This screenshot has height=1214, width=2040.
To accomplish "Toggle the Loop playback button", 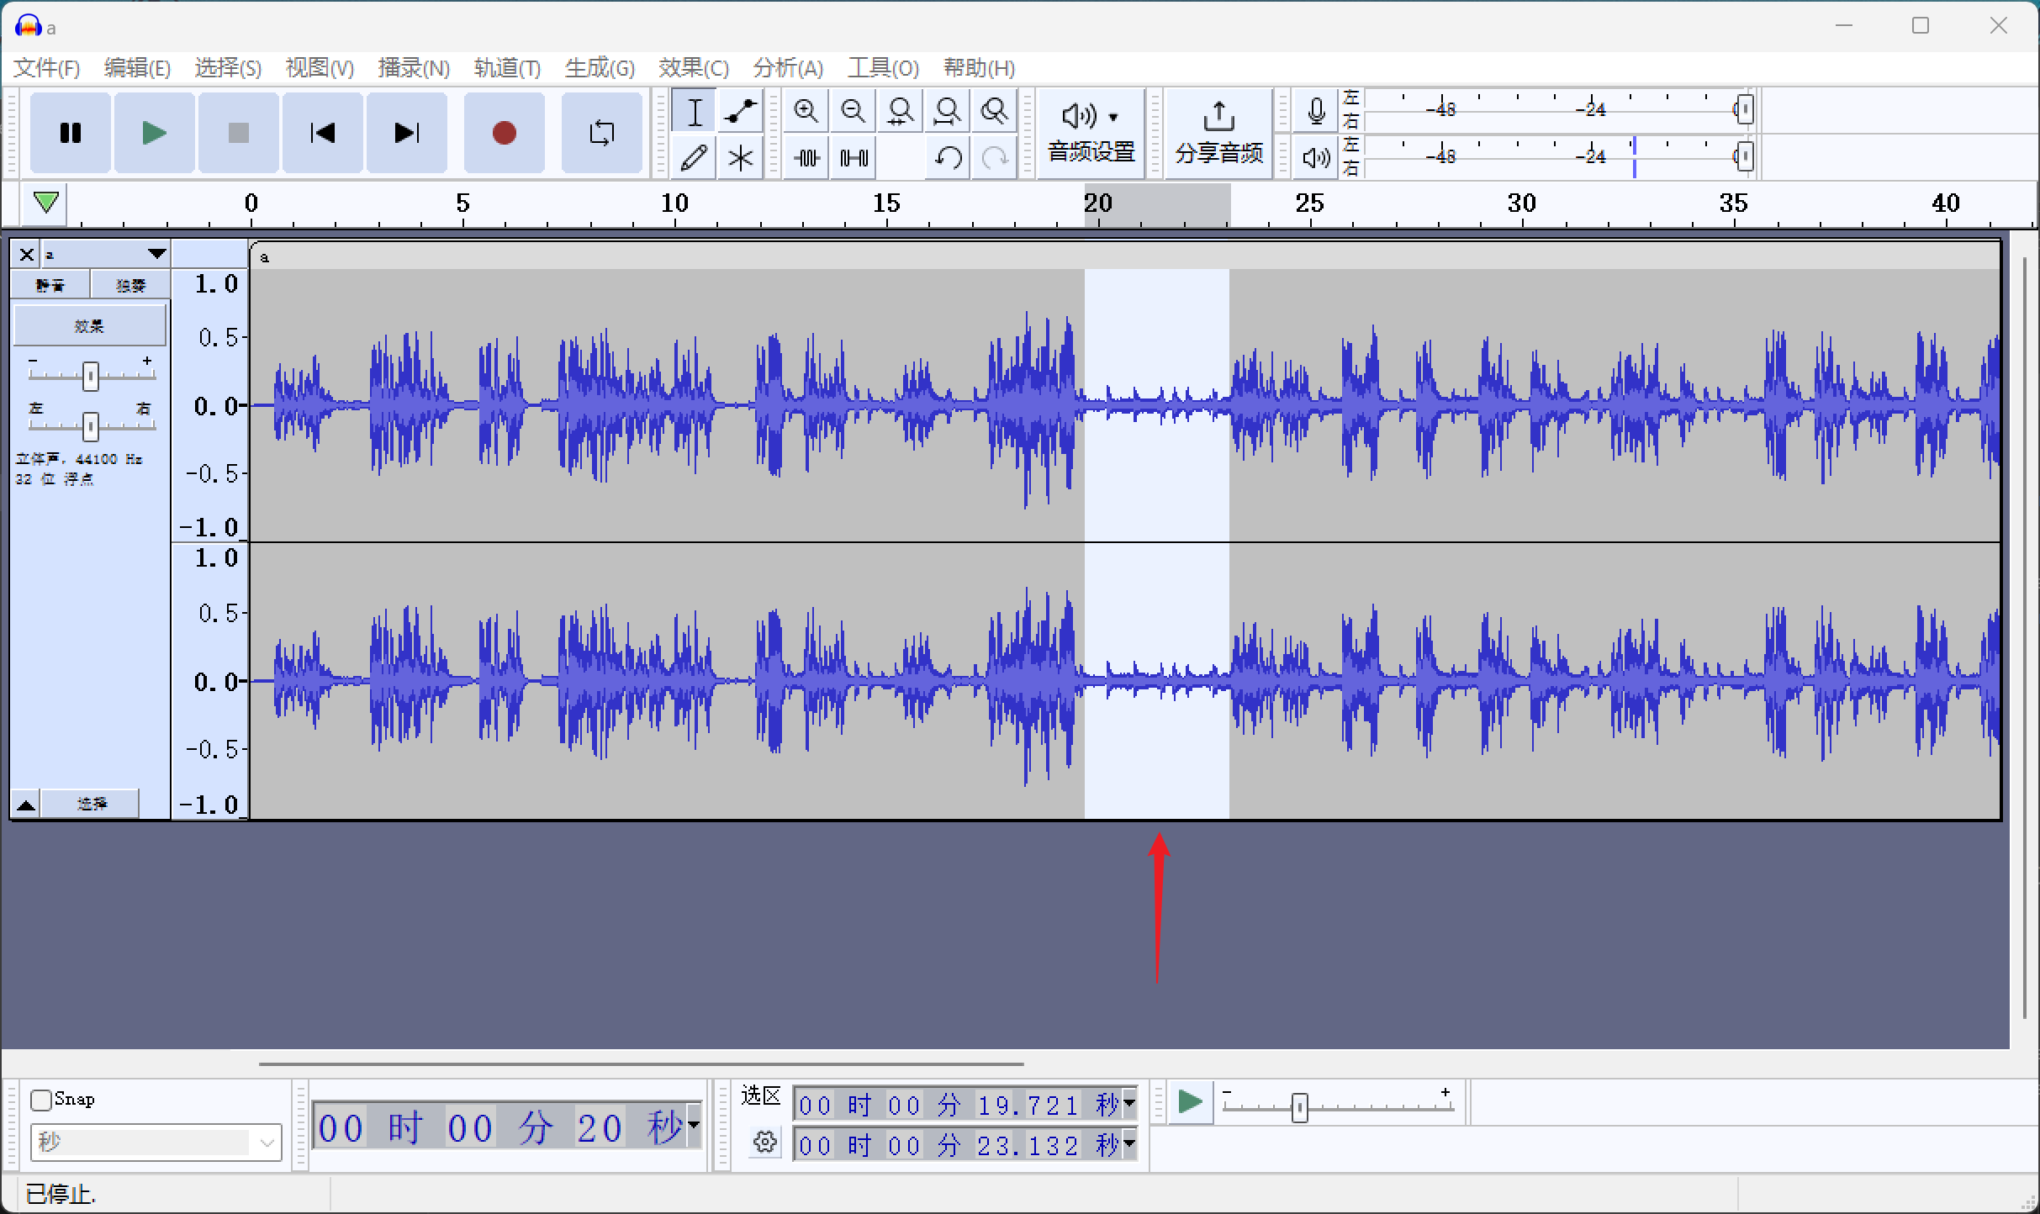I will pyautogui.click(x=602, y=133).
